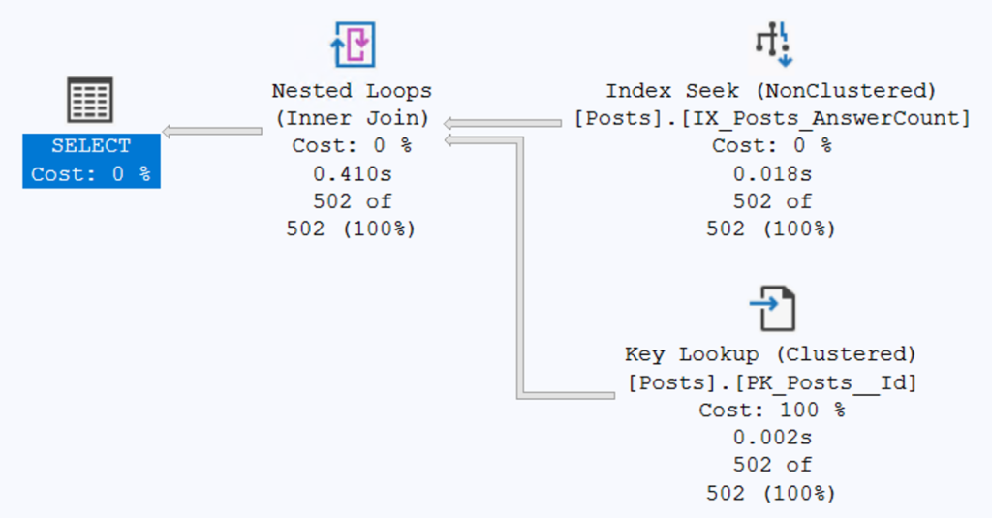Click the Key Lookup (Clustered) title
Image resolution: width=992 pixels, height=518 pixels.
point(771,354)
